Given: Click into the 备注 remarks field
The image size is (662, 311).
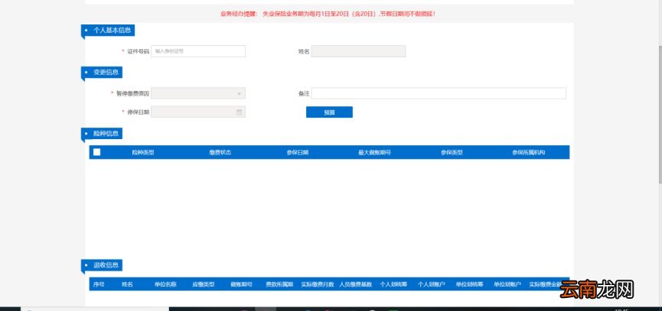Looking at the screenshot, I should tap(439, 93).
